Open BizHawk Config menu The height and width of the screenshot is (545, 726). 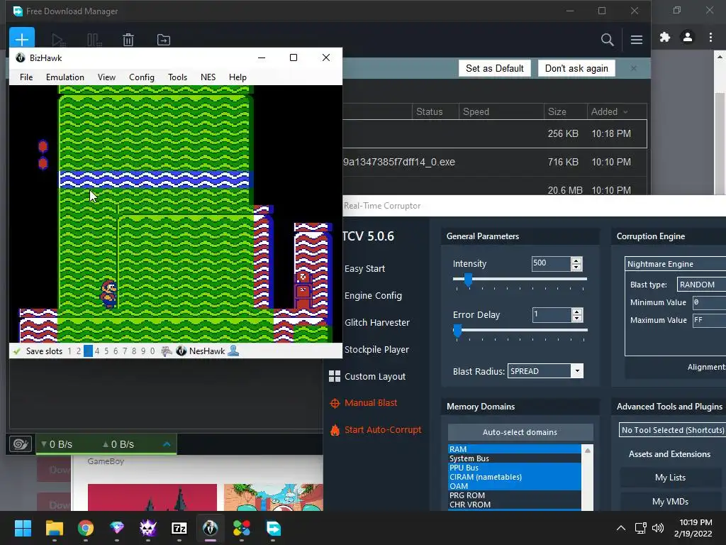[142, 77]
